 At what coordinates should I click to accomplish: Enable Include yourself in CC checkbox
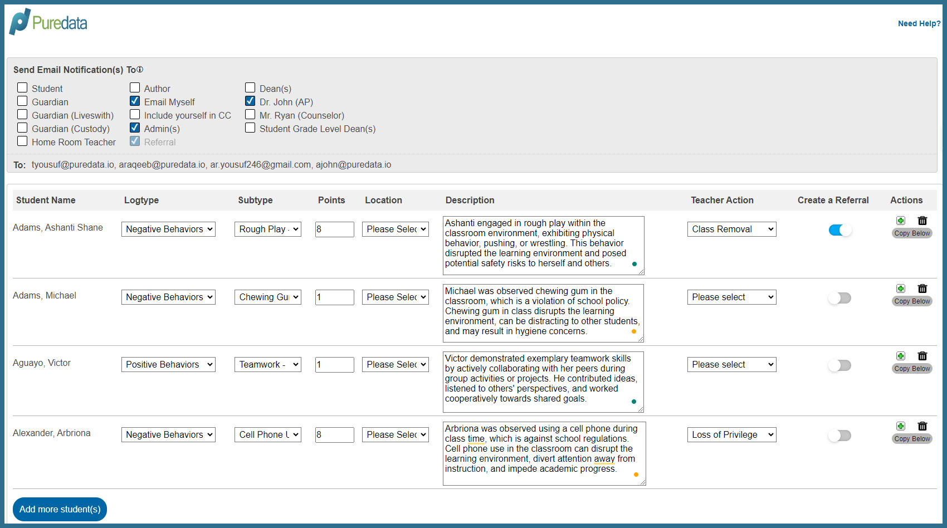[135, 114]
